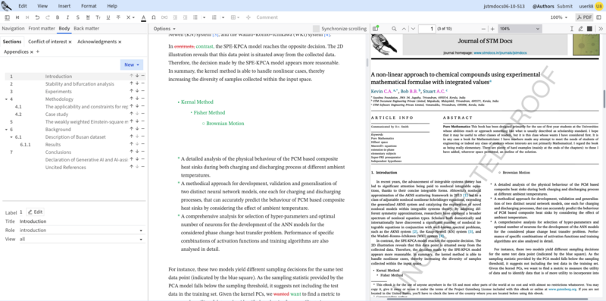Collapse subsection 6.1 Description of Busan dataset
Screen dimensions: 606x301
pyautogui.click(x=11, y=137)
